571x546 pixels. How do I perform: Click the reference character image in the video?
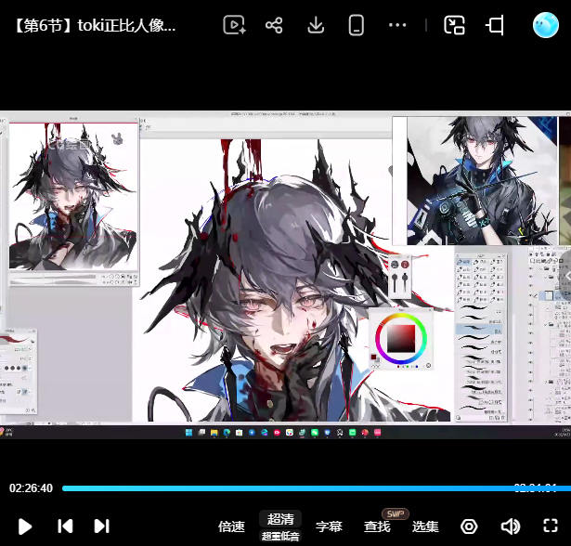pyautogui.click(x=482, y=181)
